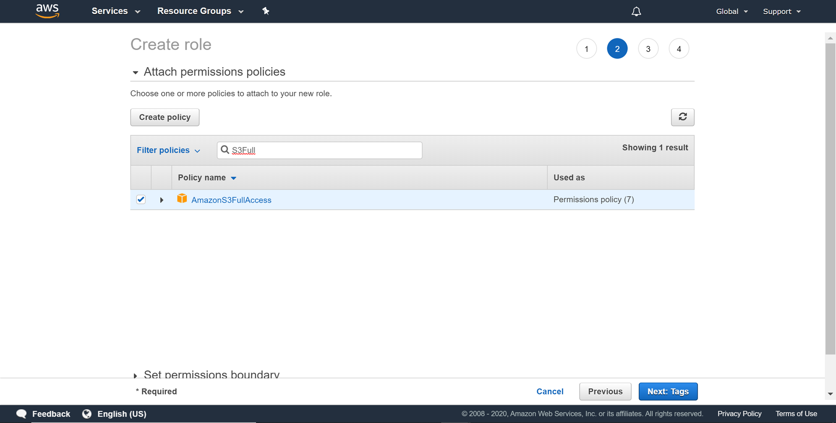Screen dimensions: 836x423
Task: Open the Resource Groups menu
Action: click(200, 11)
